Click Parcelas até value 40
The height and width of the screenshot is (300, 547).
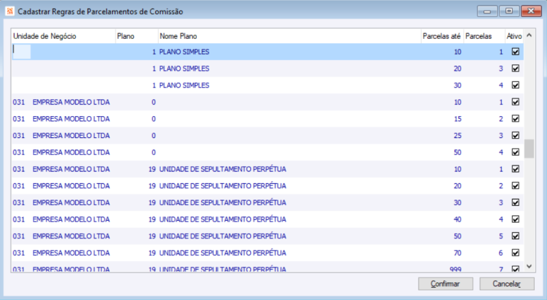[457, 219]
